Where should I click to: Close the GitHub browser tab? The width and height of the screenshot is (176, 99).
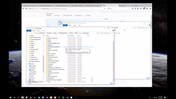[x=117, y=6]
